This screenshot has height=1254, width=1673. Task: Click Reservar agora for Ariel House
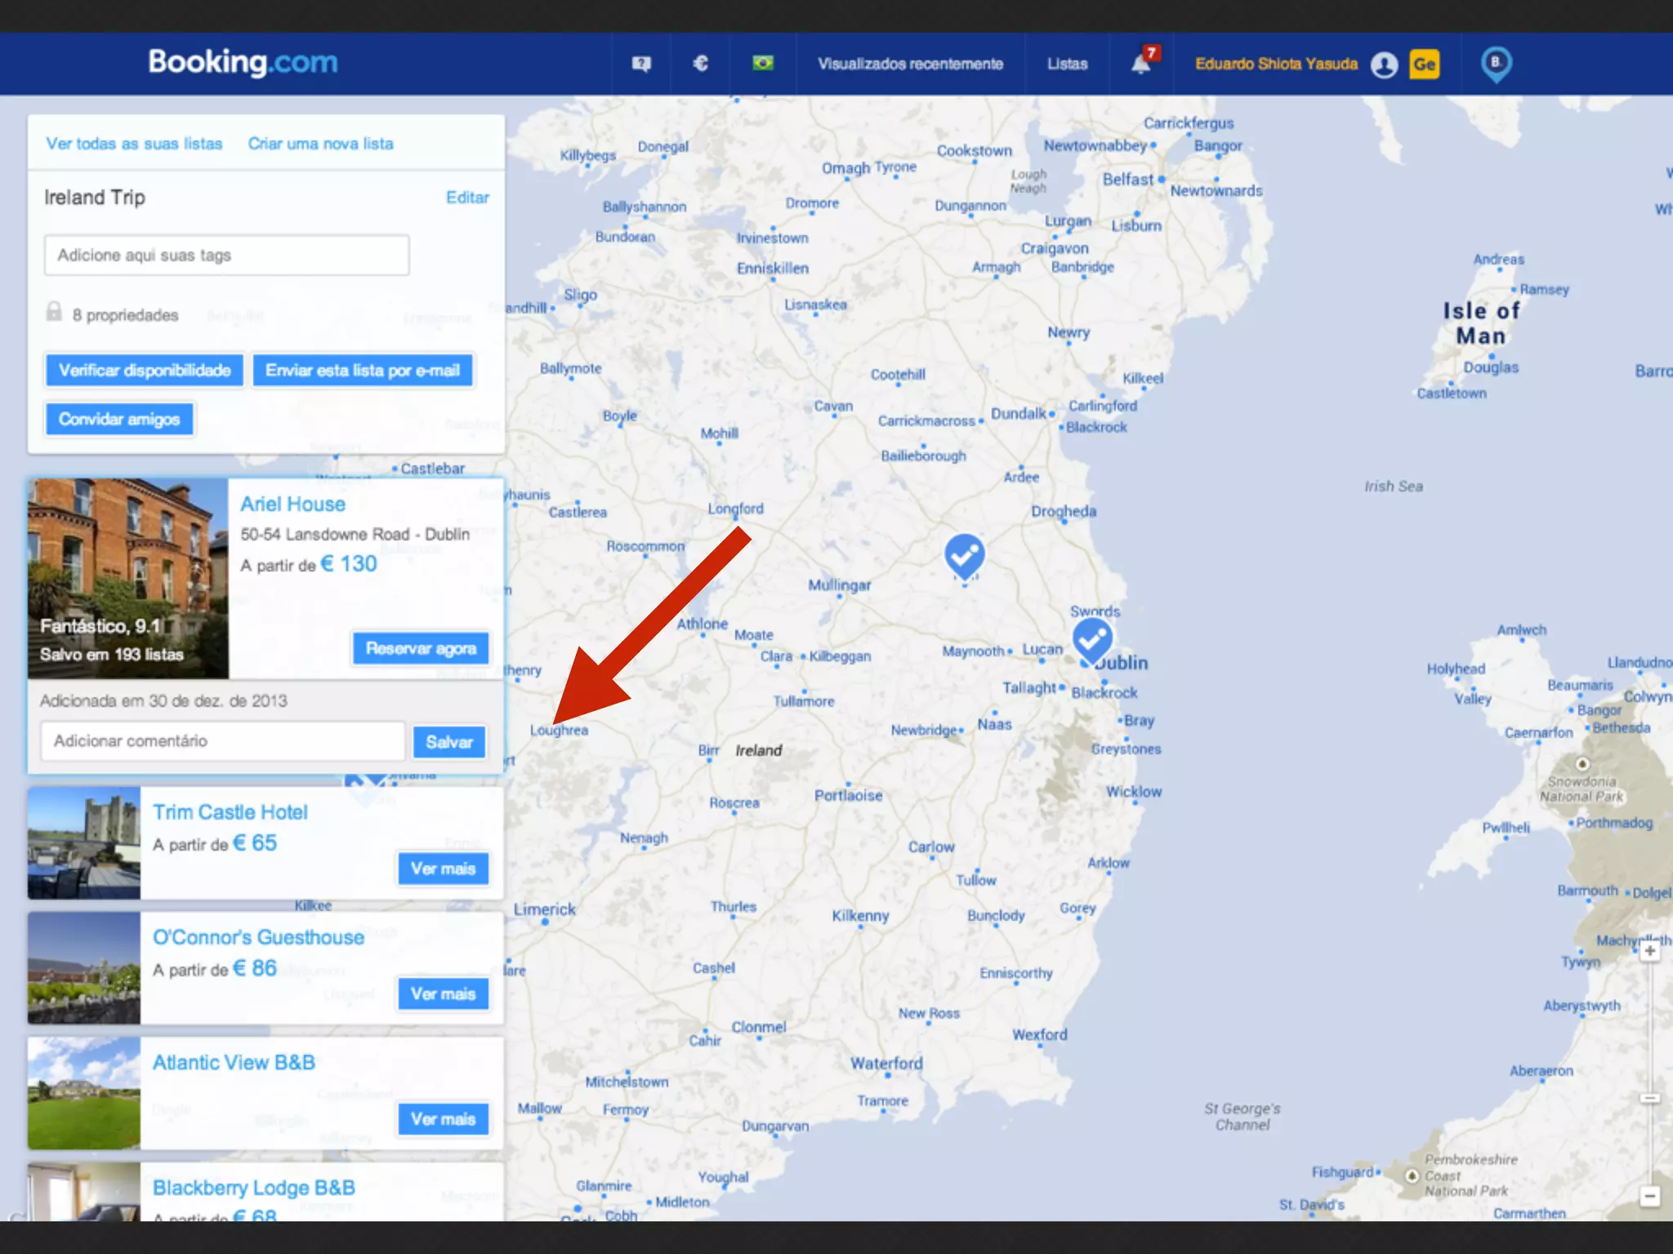(421, 649)
